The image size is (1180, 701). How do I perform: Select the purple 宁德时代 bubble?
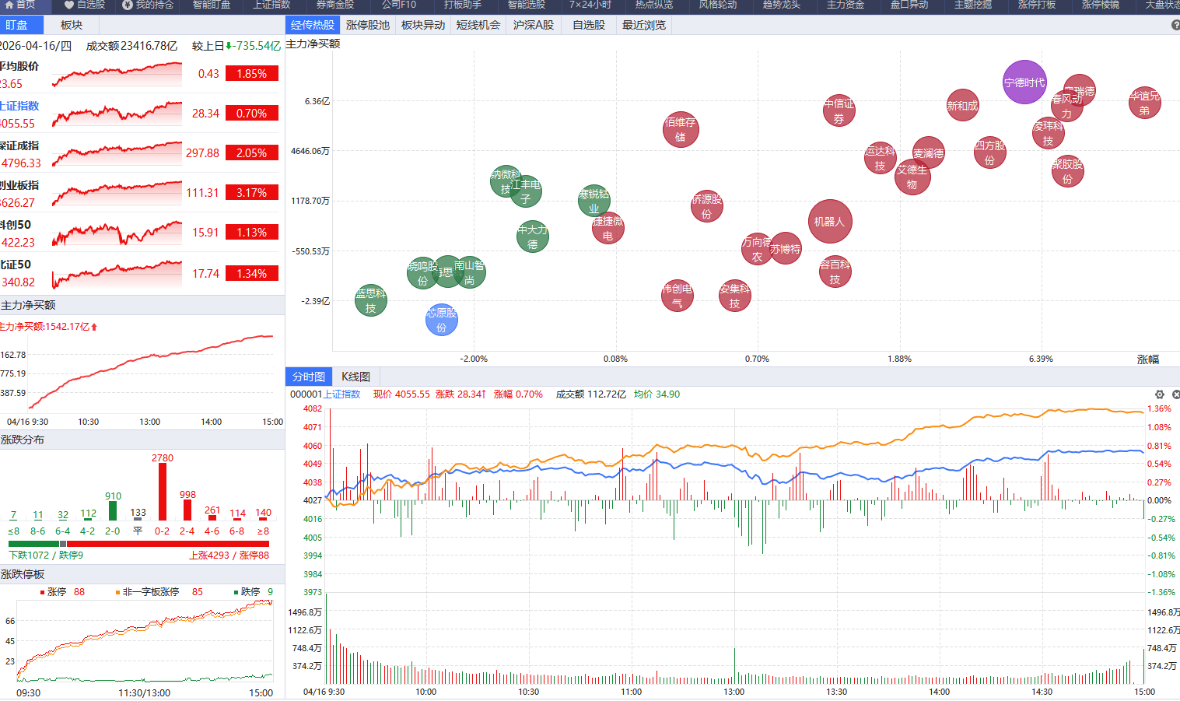(1024, 82)
